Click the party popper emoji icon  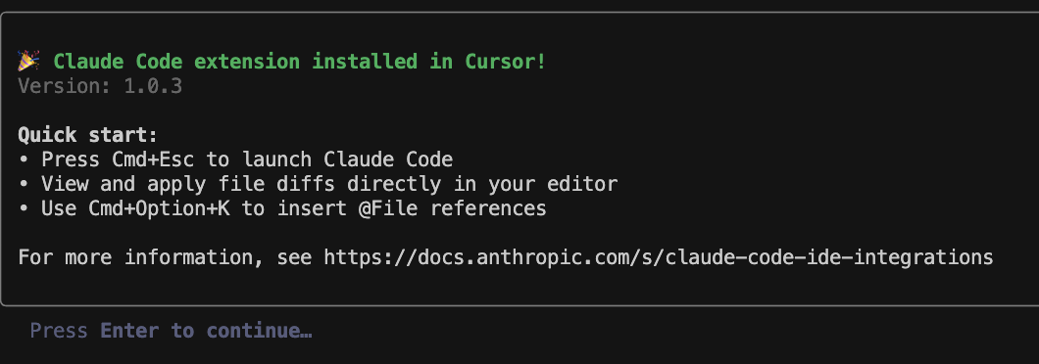point(29,61)
